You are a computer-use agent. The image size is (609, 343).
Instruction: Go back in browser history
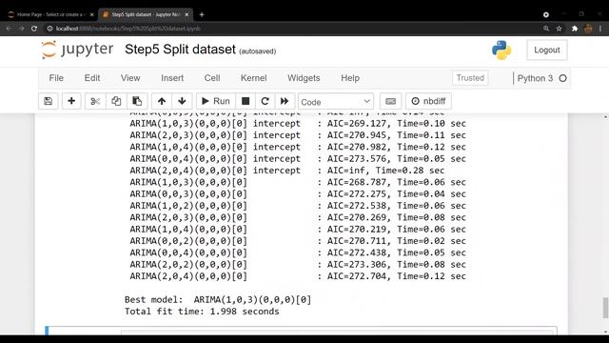click(9, 29)
